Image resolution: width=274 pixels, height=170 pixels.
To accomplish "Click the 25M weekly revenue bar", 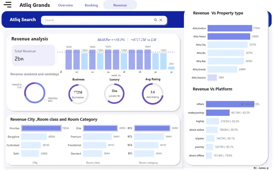I will click(171, 68).
